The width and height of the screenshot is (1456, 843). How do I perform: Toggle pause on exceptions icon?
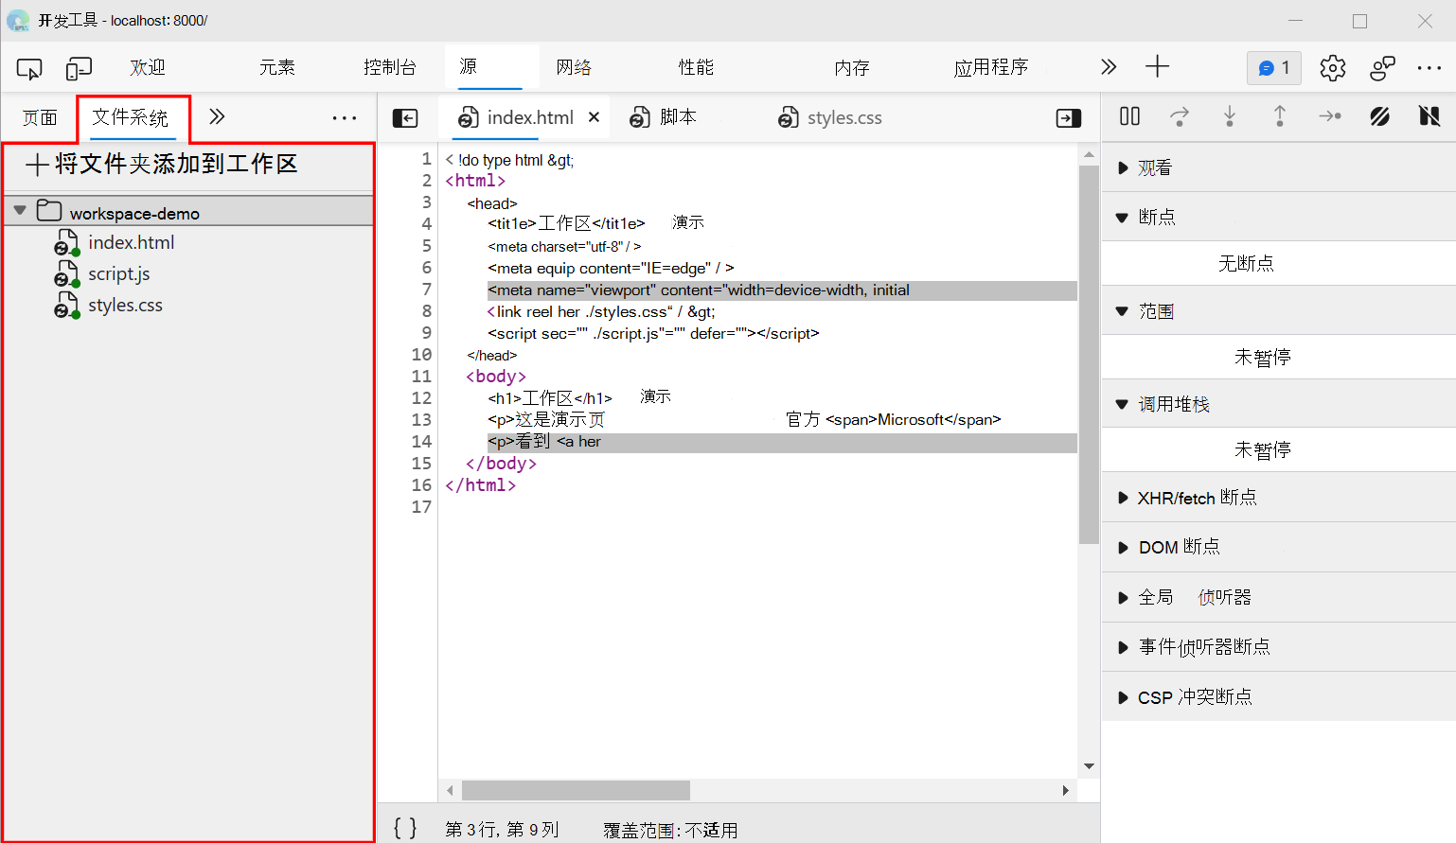(x=1429, y=116)
